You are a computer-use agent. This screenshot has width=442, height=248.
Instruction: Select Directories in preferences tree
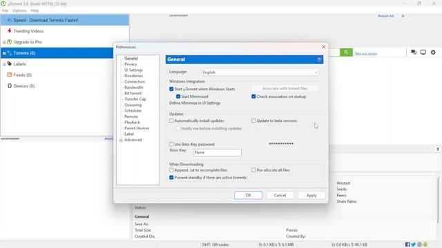click(133, 76)
